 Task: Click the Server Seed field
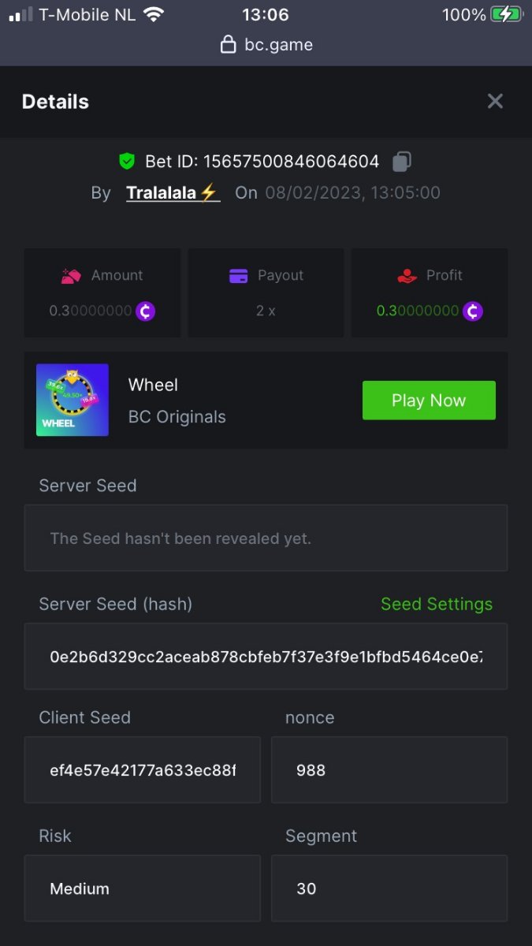(x=266, y=538)
